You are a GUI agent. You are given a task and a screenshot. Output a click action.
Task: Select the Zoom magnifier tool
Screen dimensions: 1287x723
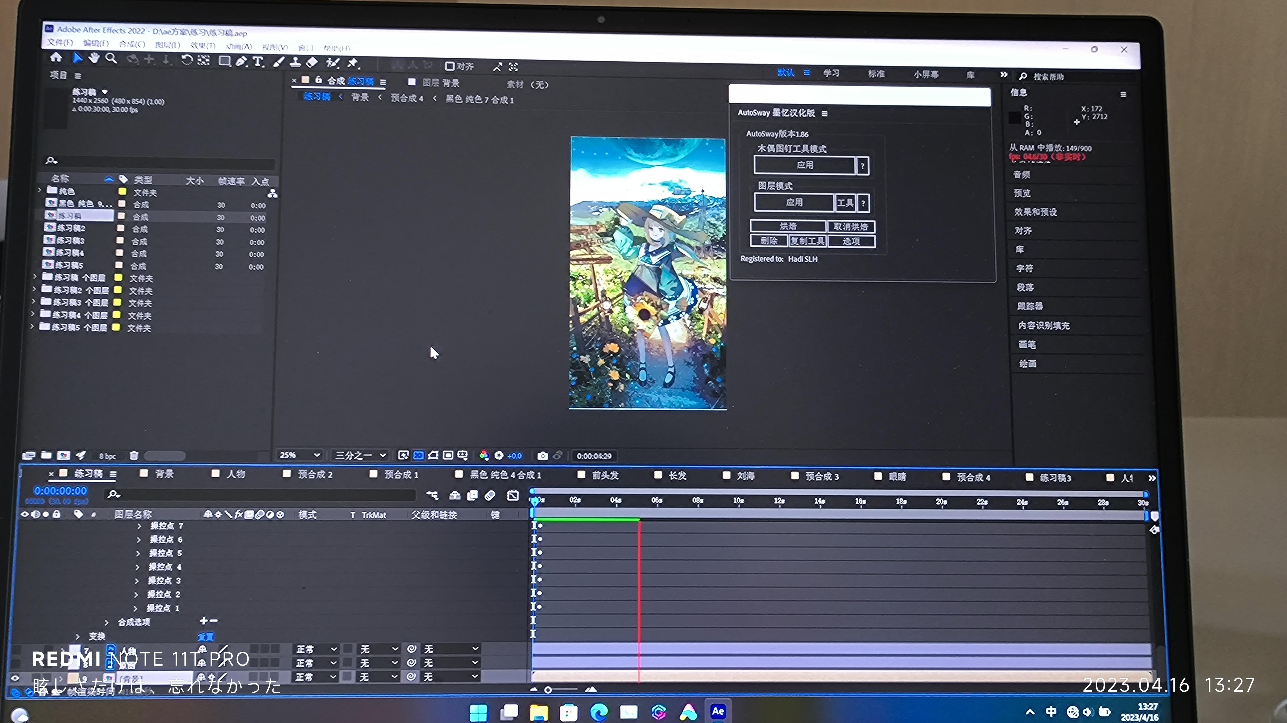pos(111,58)
